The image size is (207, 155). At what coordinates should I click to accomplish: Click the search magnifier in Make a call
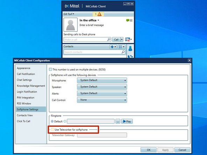click(x=109, y=39)
